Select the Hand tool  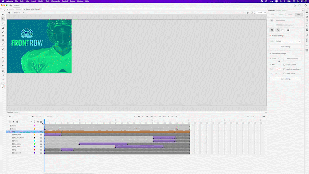click(3, 71)
